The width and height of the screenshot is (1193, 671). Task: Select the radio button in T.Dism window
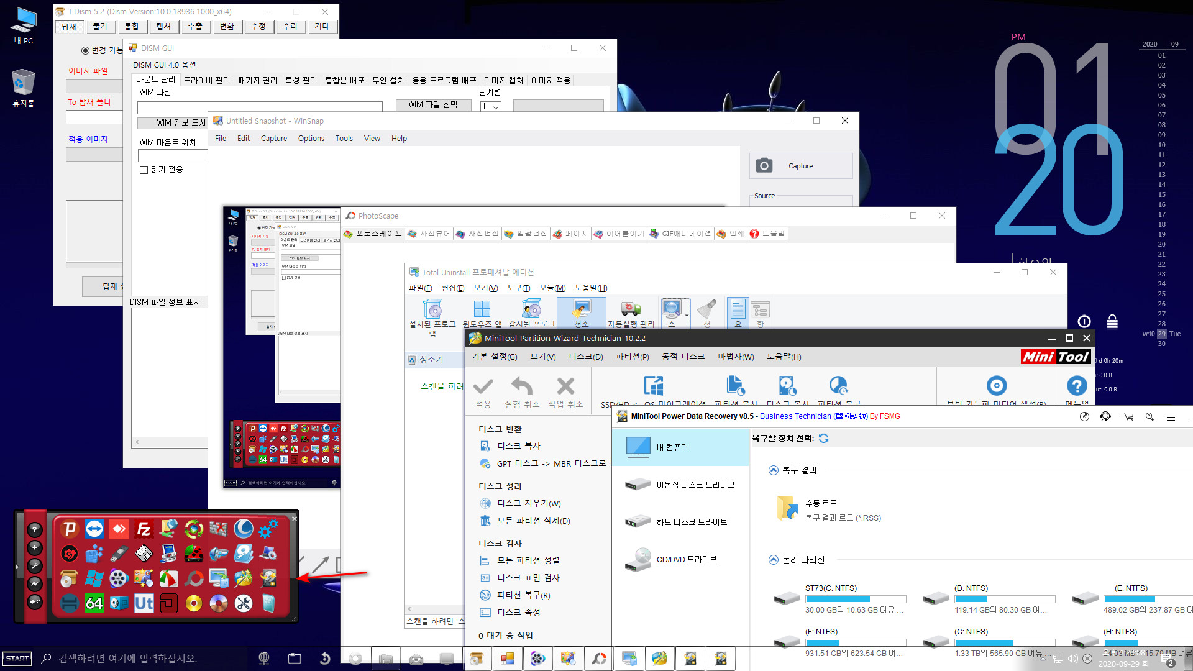pyautogui.click(x=86, y=50)
